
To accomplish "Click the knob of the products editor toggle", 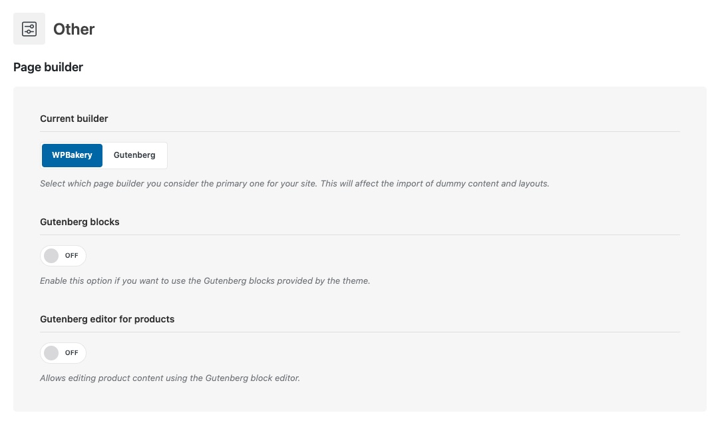I will pos(51,353).
